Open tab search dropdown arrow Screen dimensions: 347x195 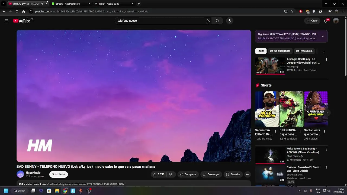4,4
